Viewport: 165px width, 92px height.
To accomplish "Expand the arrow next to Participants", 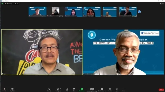I will click(x=63, y=89).
